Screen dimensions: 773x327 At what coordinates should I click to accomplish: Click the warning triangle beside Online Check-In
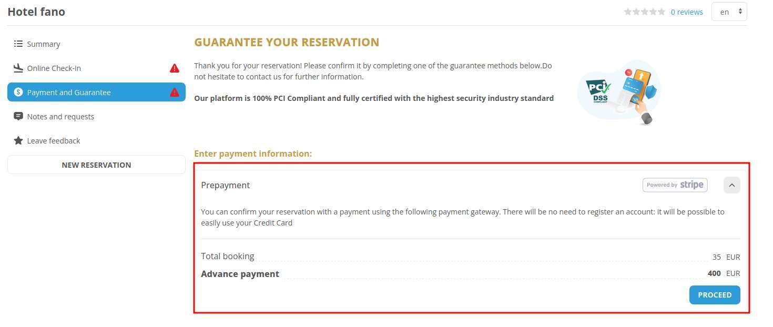pos(175,68)
